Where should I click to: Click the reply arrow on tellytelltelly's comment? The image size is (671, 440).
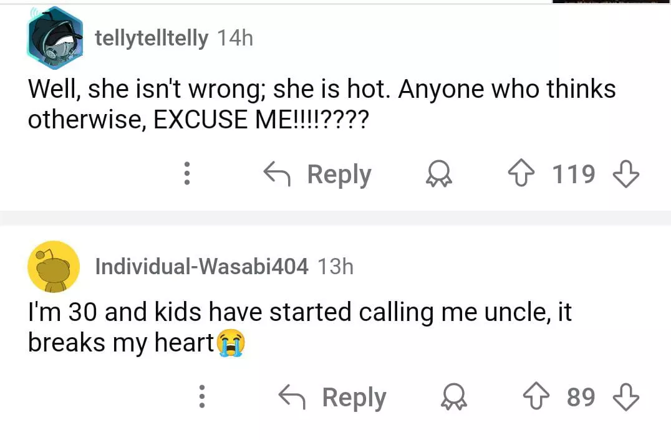click(x=277, y=175)
